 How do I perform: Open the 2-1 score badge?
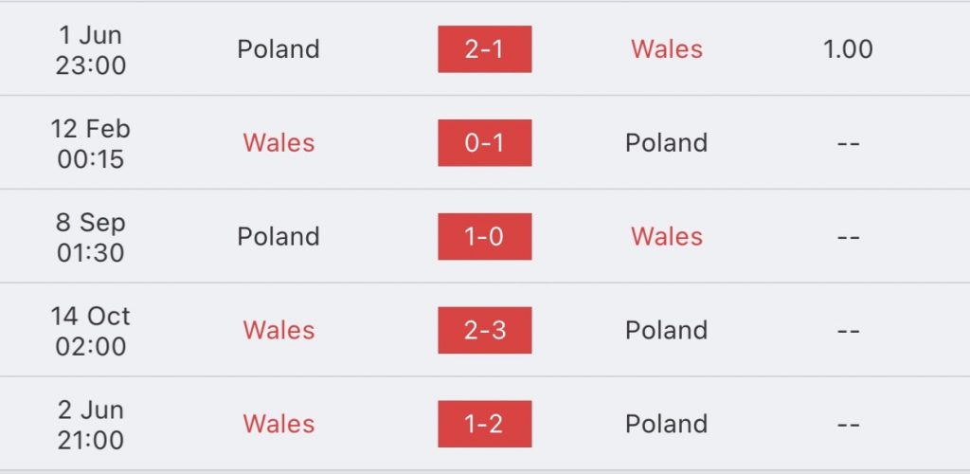[x=484, y=49]
